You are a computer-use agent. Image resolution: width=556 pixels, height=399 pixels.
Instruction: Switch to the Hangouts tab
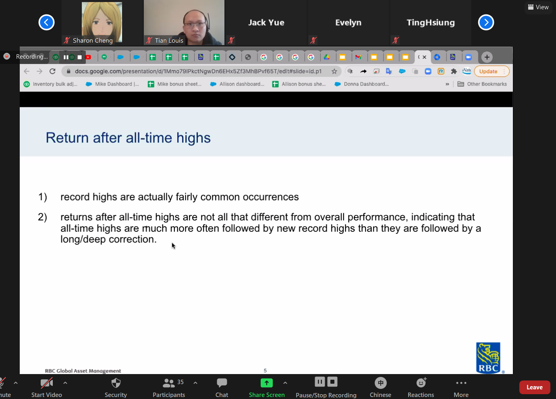pos(104,57)
